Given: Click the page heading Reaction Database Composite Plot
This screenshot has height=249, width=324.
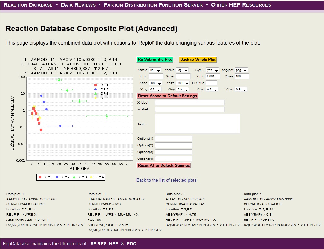Looking at the screenshot, I should click(92, 29).
